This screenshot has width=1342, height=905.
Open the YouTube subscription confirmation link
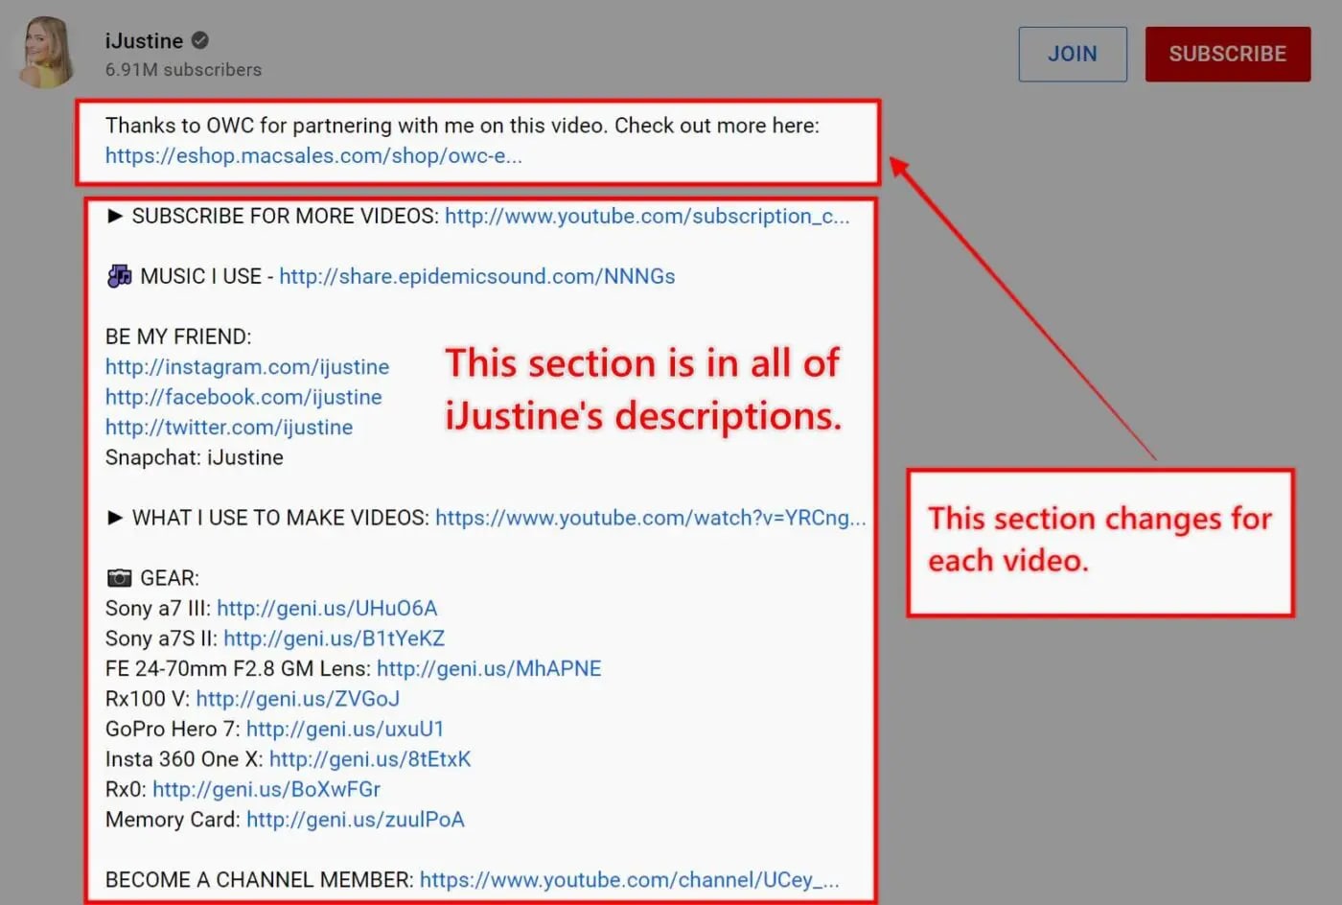coord(647,216)
